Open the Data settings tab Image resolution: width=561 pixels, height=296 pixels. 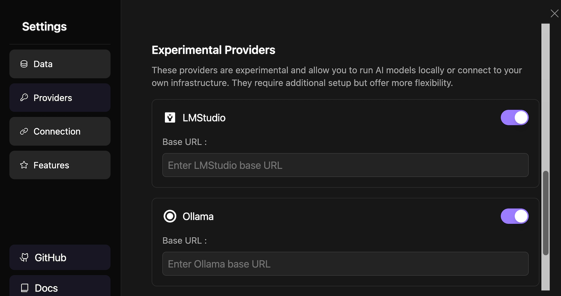(x=60, y=64)
